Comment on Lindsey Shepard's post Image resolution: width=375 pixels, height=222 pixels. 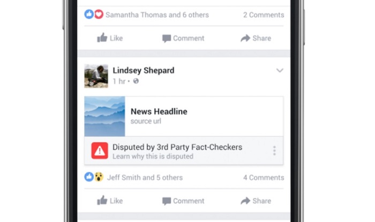[x=183, y=201]
